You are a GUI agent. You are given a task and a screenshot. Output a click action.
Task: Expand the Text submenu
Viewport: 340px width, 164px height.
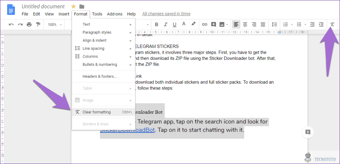(103, 24)
